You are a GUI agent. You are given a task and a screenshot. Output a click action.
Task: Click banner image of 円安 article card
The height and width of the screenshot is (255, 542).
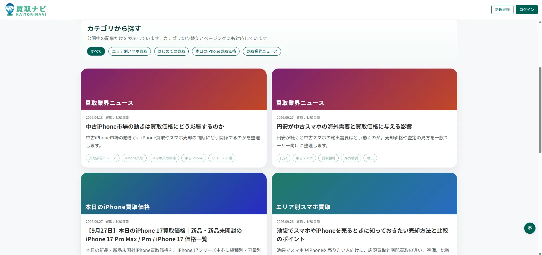click(x=364, y=89)
